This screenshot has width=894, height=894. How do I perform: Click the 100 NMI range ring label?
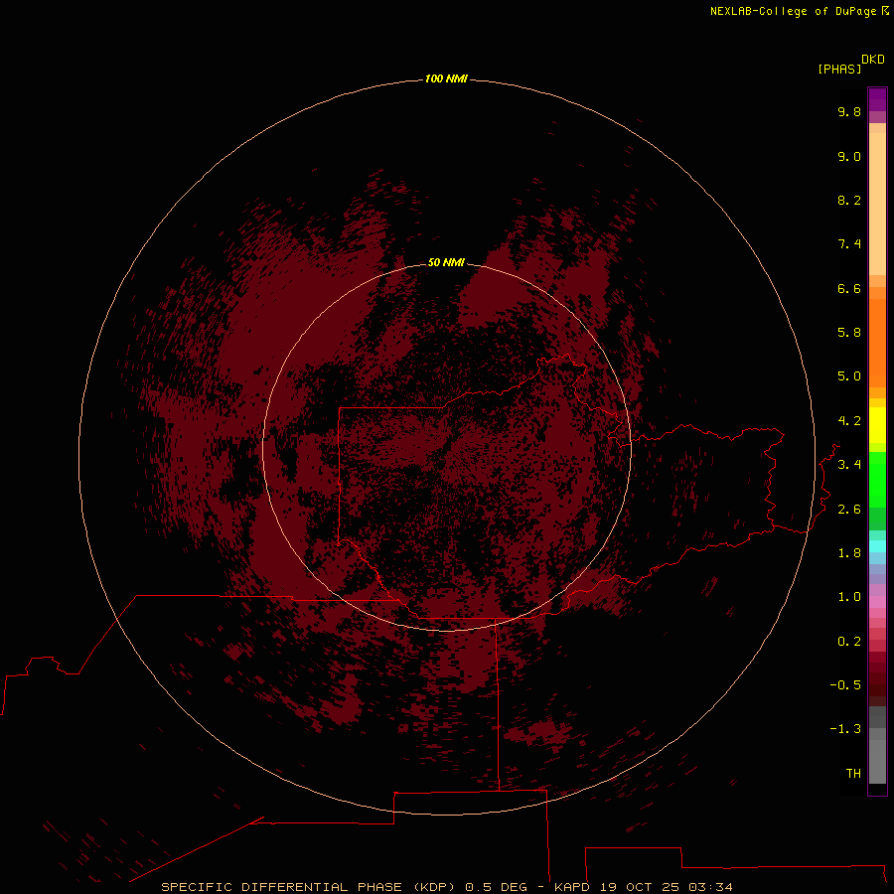(446, 78)
